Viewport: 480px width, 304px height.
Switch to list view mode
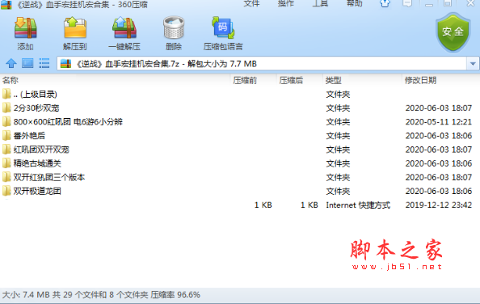coord(44,63)
